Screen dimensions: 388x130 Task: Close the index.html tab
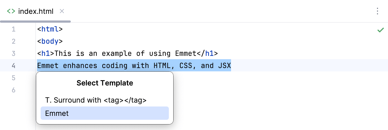click(x=62, y=11)
